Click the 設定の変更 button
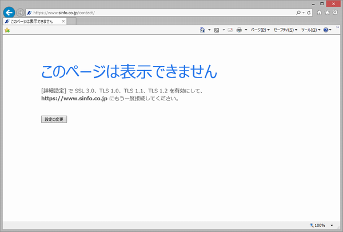343x232 pixels. tap(54, 119)
